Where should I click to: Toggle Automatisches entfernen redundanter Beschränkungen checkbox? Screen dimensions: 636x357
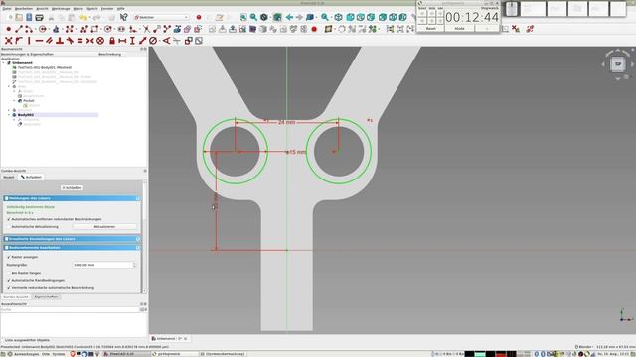pyautogui.click(x=9, y=219)
